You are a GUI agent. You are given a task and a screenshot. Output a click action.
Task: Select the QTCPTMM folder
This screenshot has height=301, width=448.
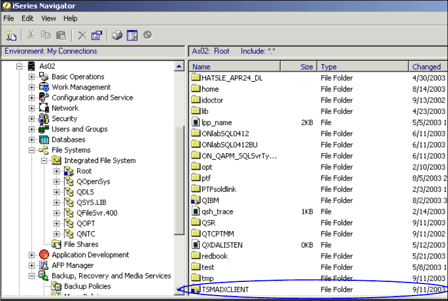[x=217, y=234]
